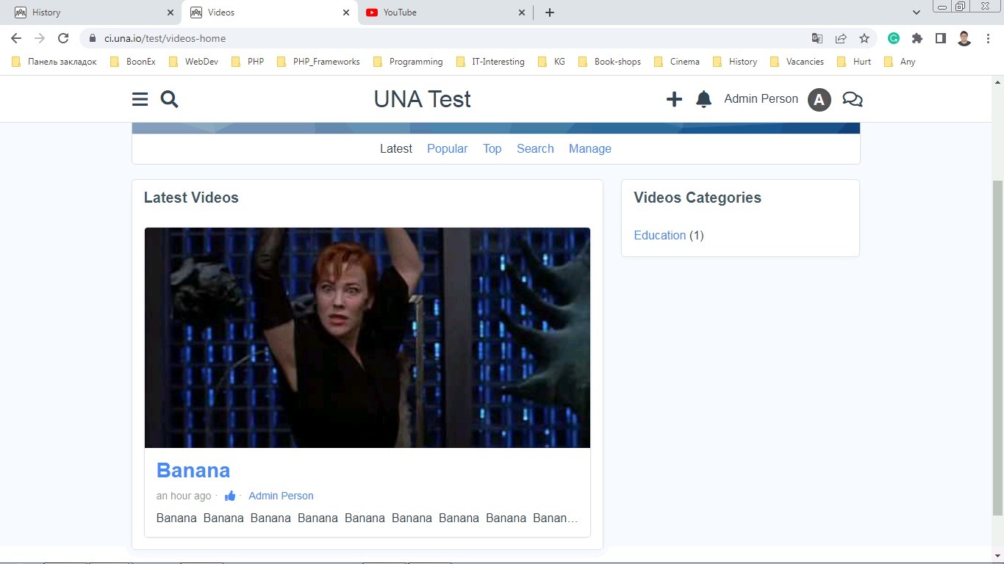Screen dimensions: 1004x564
Task: Open the messenger chat bubbles icon
Action: point(852,99)
